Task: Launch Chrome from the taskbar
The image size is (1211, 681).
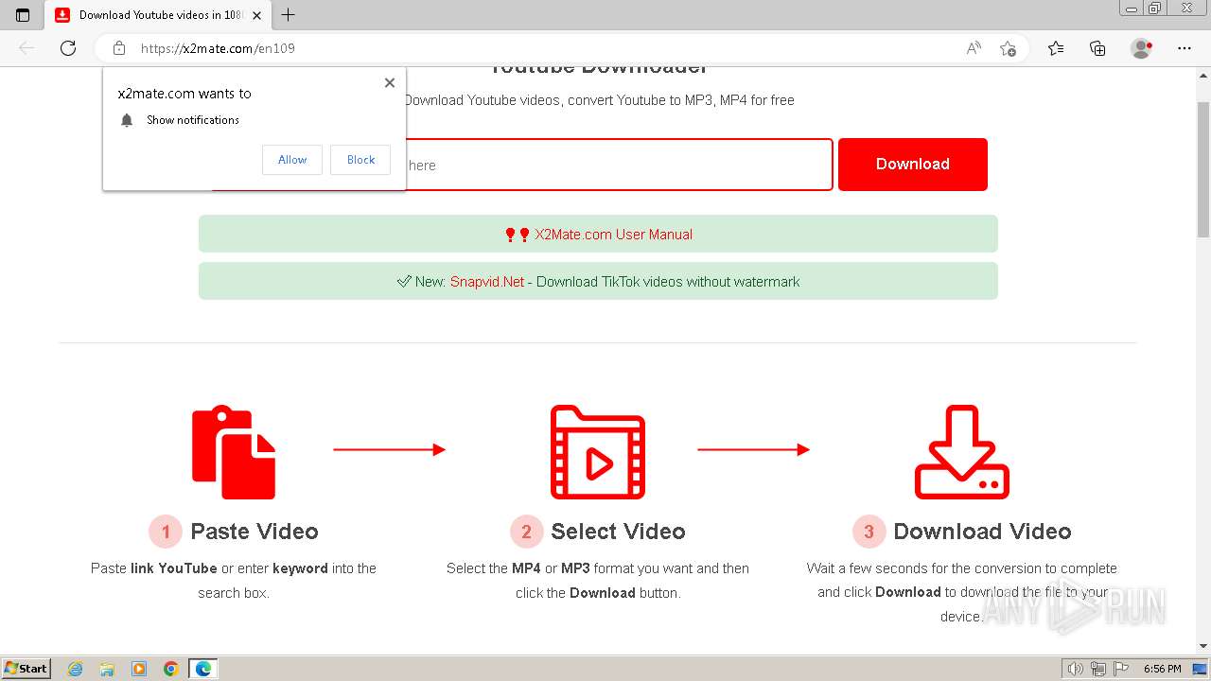Action: [x=171, y=669]
